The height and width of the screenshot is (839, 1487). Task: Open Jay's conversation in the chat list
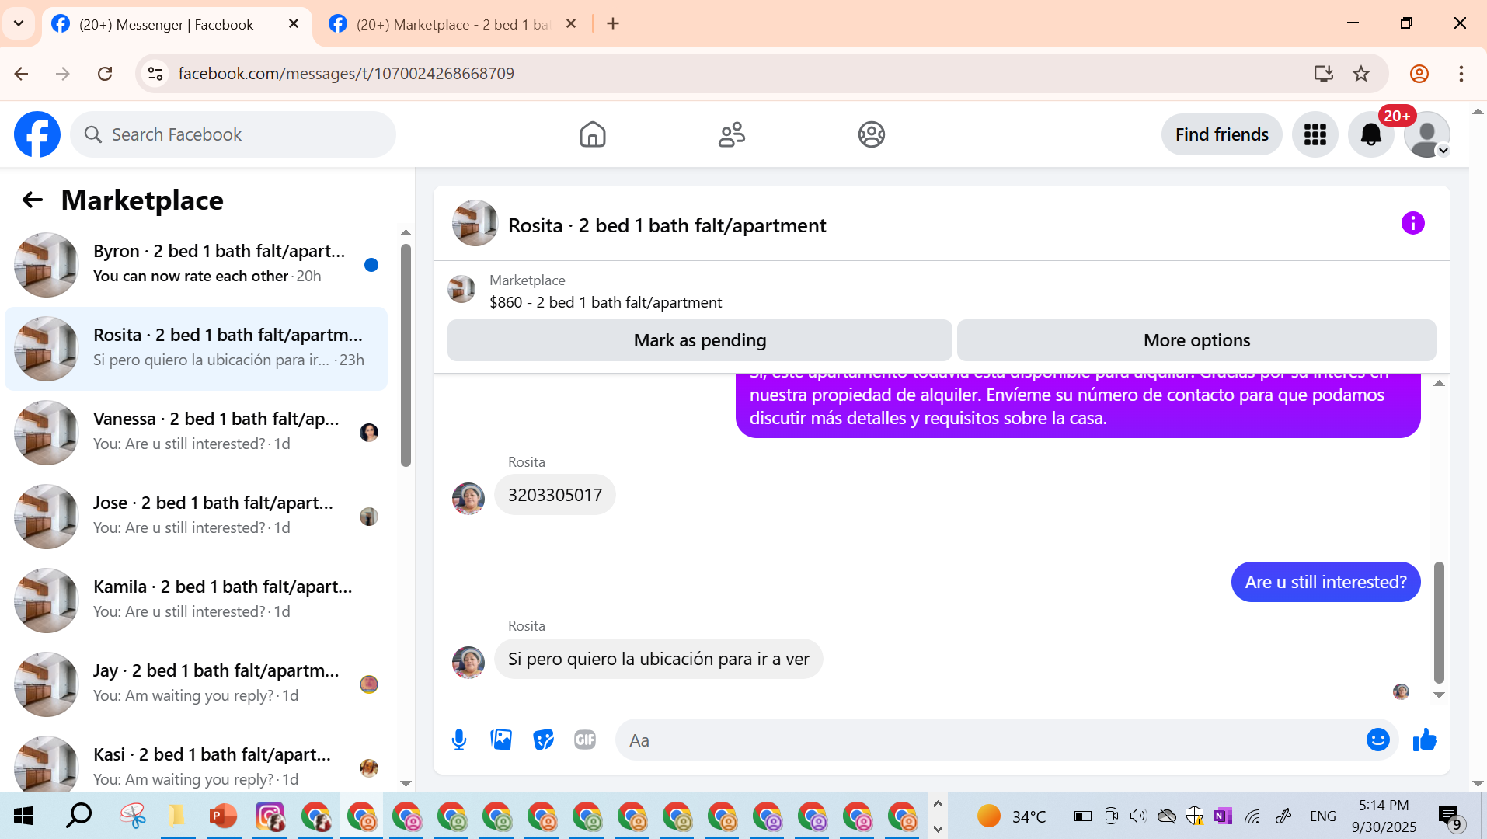[196, 684]
